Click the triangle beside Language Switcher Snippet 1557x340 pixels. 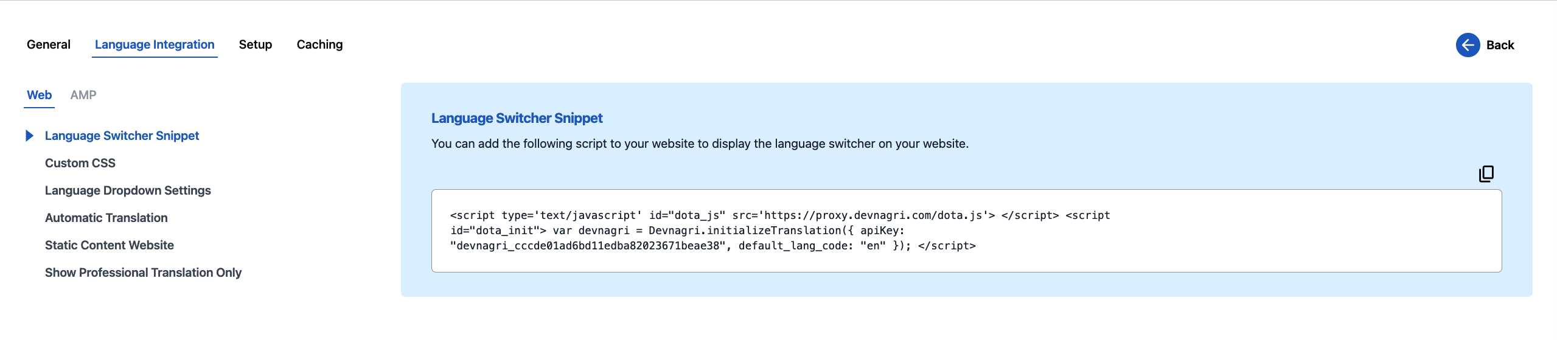(x=29, y=136)
